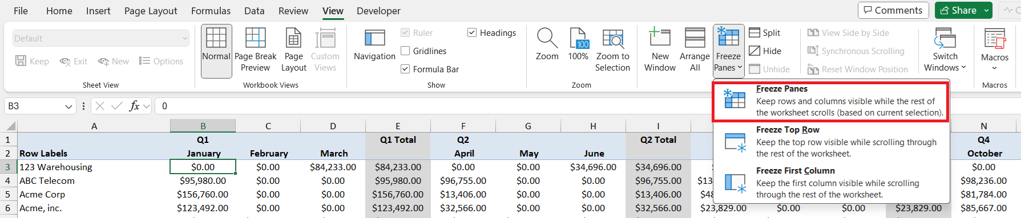
Task: Open the Freeze Panes dropdown
Action: (728, 51)
